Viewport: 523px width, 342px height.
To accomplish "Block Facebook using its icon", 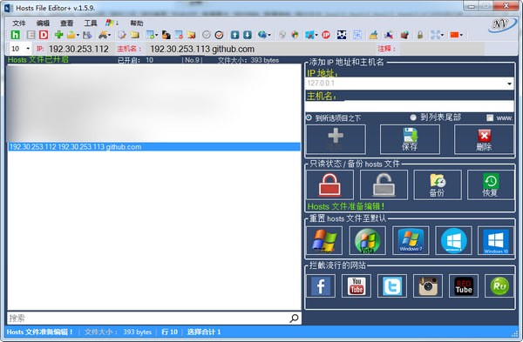I will [321, 285].
